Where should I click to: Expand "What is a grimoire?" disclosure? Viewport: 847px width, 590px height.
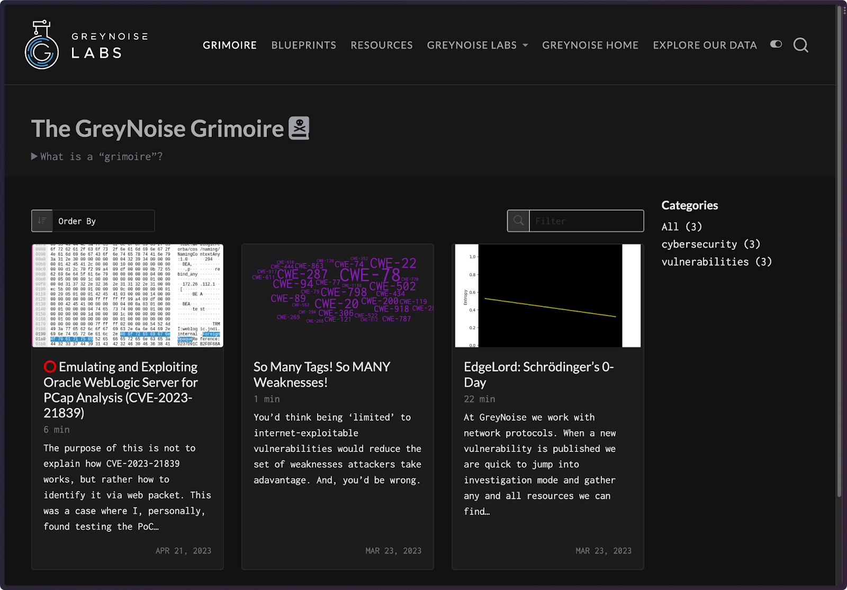(x=97, y=157)
